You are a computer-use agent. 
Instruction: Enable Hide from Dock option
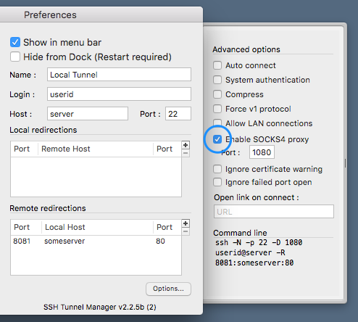[15, 57]
